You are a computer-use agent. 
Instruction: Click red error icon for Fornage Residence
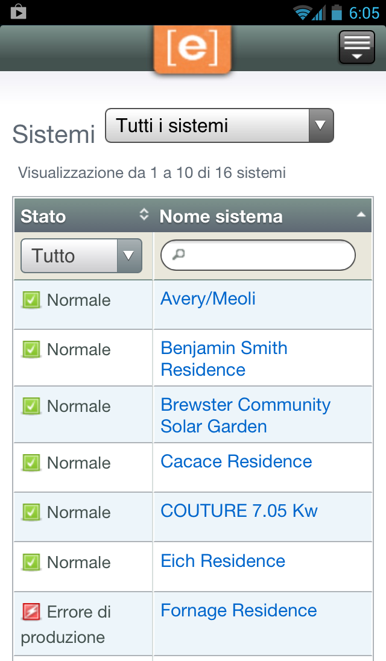(31, 612)
